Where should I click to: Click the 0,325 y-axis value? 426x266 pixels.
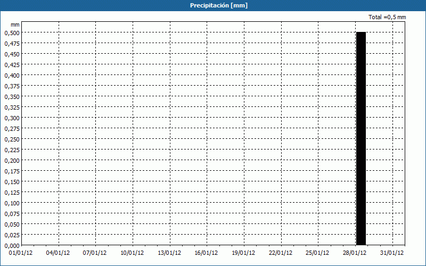(12, 107)
